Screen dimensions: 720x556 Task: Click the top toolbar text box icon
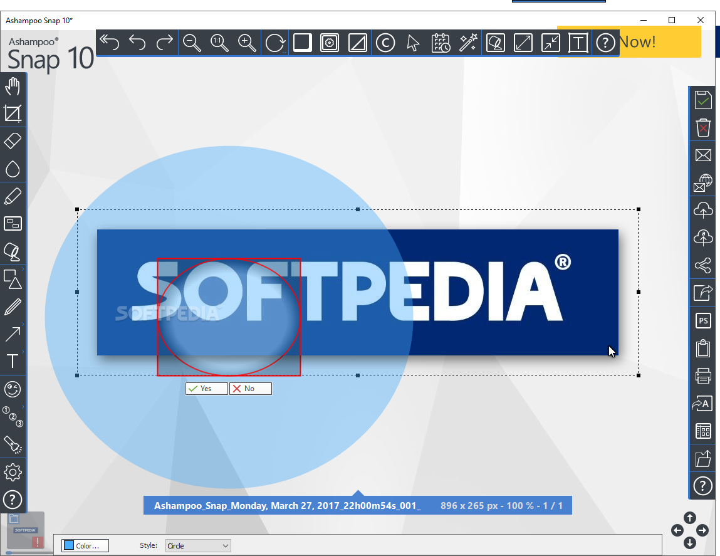tap(578, 43)
